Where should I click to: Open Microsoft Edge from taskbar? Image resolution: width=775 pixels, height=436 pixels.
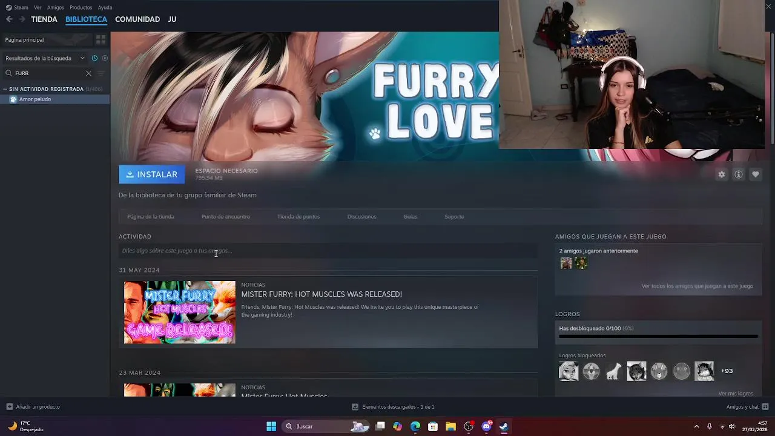tap(415, 426)
